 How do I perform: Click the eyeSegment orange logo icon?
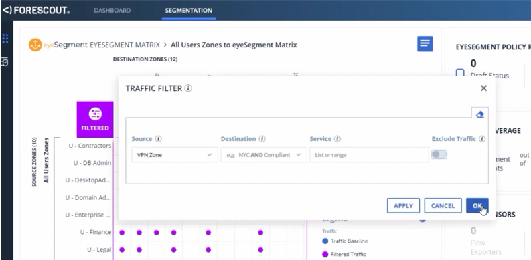pos(35,45)
